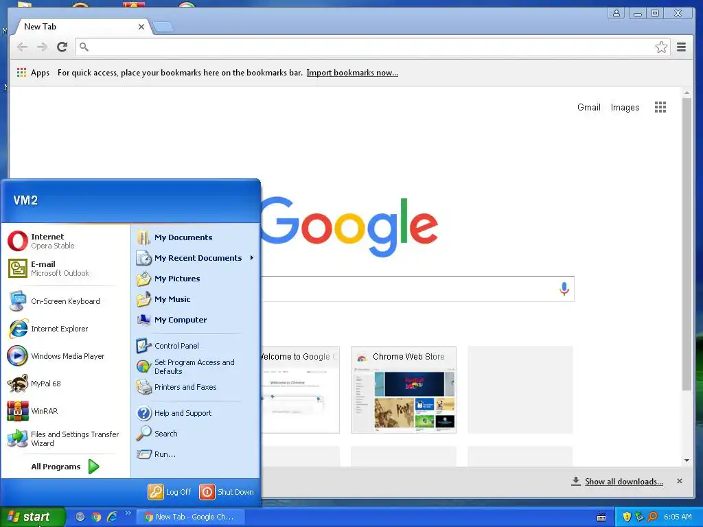Image resolution: width=703 pixels, height=527 pixels.
Task: Click network tray icon
Action: [639, 517]
